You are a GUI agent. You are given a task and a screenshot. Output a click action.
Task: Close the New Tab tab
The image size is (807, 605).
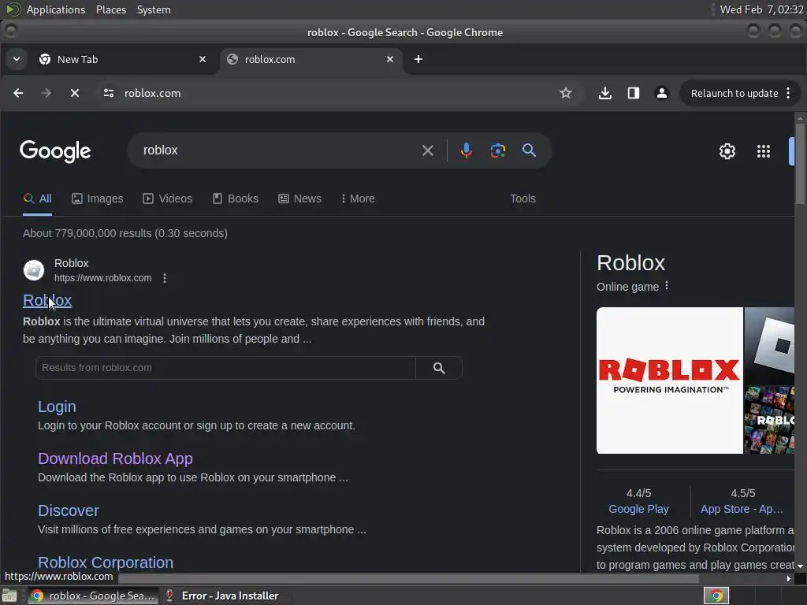(203, 59)
